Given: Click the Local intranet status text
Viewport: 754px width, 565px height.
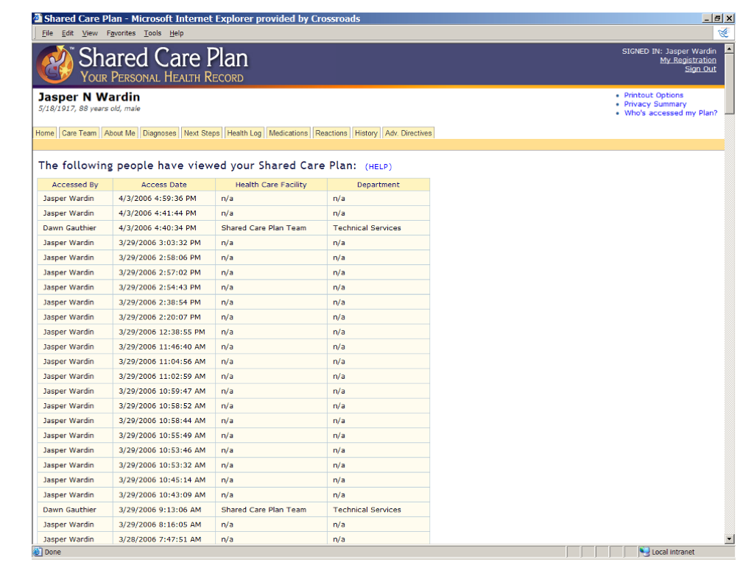Looking at the screenshot, I should (673, 552).
